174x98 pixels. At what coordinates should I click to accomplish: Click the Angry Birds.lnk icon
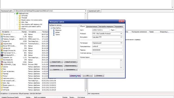pos(2,62)
